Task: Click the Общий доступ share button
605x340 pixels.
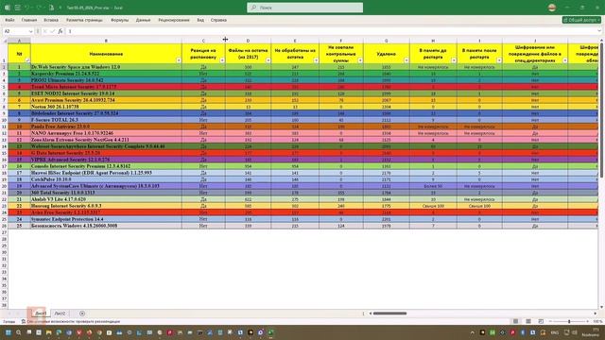Action: [x=581, y=20]
